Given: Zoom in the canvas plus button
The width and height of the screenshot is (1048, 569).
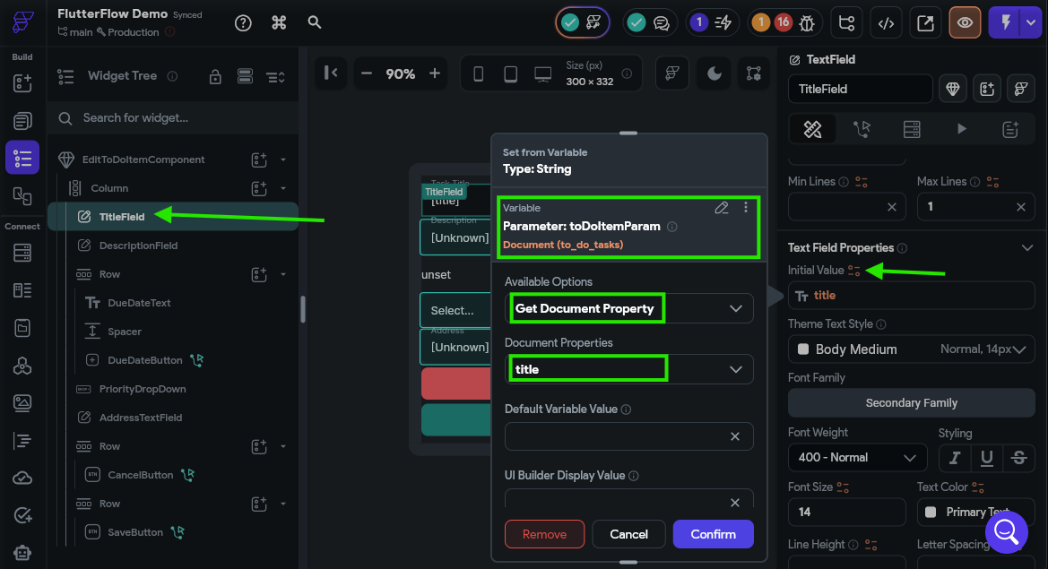Looking at the screenshot, I should [x=435, y=73].
